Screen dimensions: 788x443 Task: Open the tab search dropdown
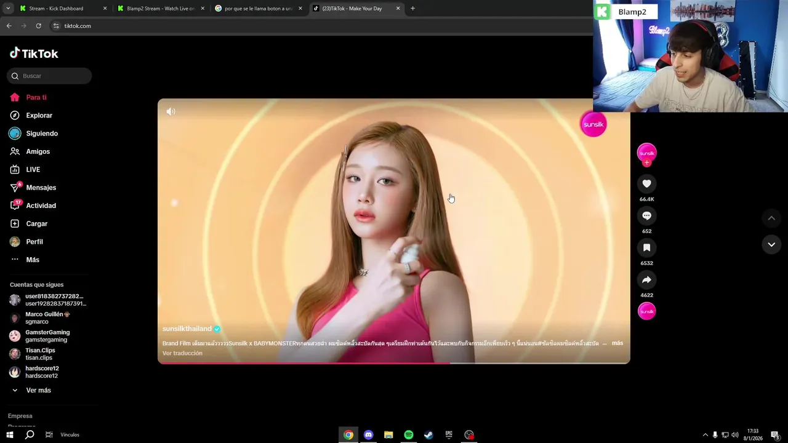click(x=8, y=9)
